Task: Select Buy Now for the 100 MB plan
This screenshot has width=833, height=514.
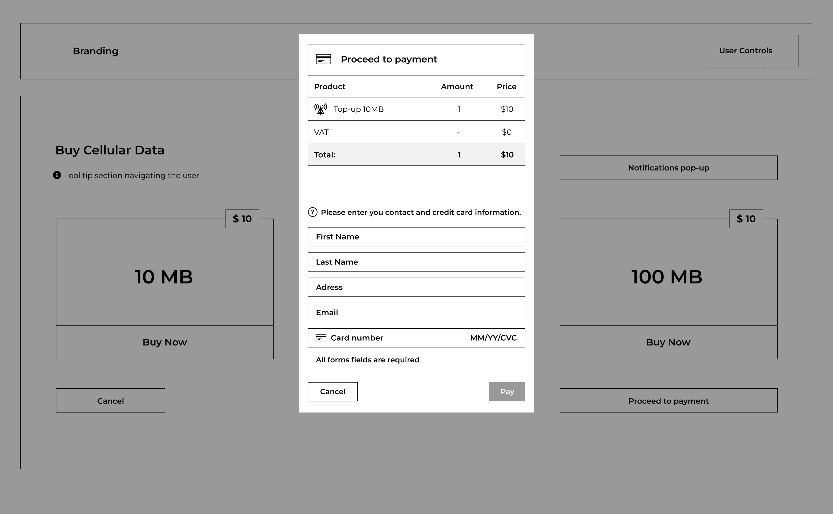Action: pyautogui.click(x=668, y=342)
